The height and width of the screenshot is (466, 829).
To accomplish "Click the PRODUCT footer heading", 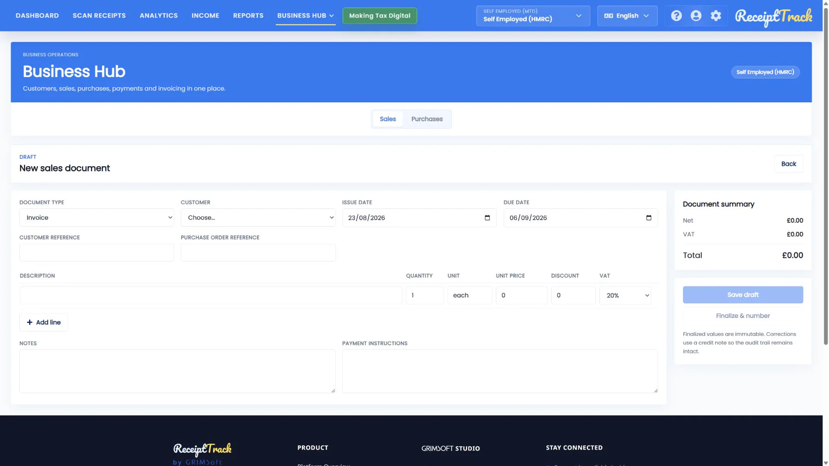I will pos(313,447).
